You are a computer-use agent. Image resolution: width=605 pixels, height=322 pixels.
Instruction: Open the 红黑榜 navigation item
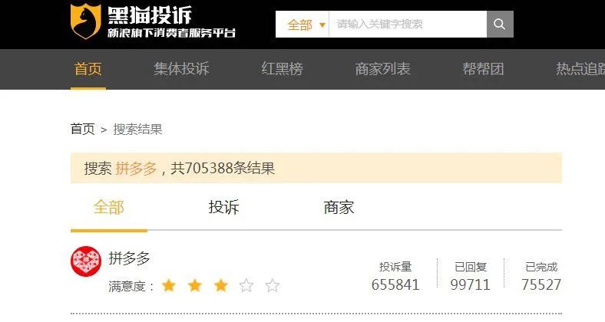point(282,69)
